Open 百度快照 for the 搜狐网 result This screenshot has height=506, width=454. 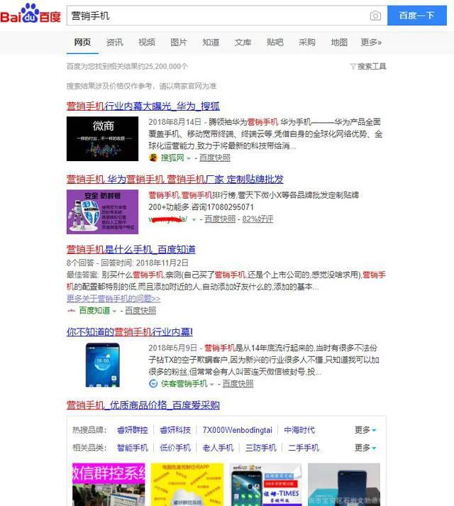[214, 158]
